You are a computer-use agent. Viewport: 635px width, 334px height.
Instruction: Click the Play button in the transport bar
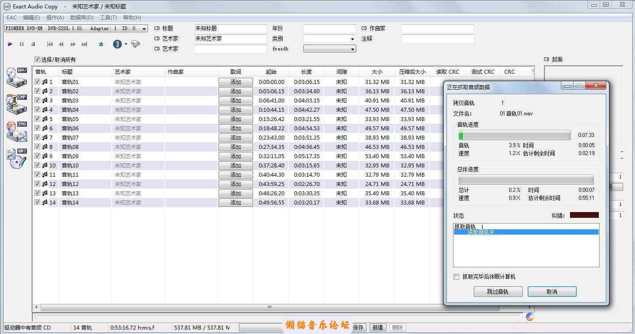click(x=10, y=44)
